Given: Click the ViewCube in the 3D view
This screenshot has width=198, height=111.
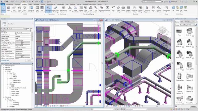Looking at the screenshot, I should click(162, 30).
